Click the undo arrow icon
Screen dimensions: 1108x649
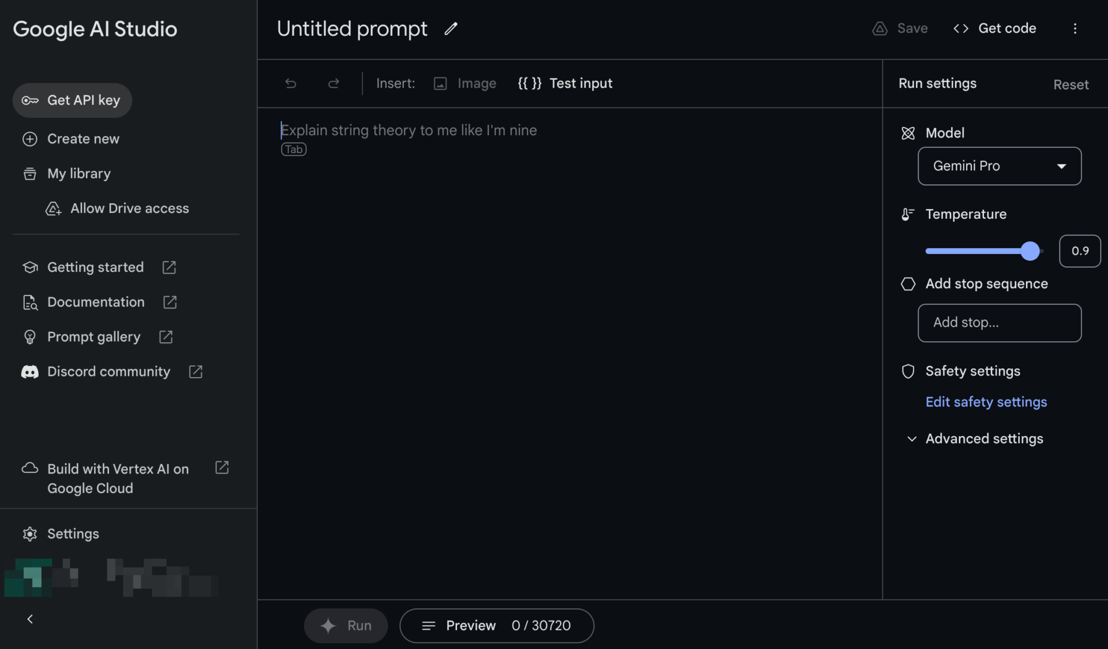click(291, 84)
